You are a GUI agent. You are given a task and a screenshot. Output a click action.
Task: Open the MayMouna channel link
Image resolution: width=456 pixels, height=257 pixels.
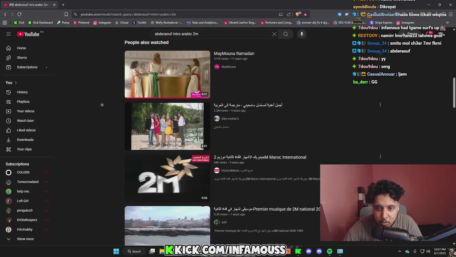(x=228, y=67)
